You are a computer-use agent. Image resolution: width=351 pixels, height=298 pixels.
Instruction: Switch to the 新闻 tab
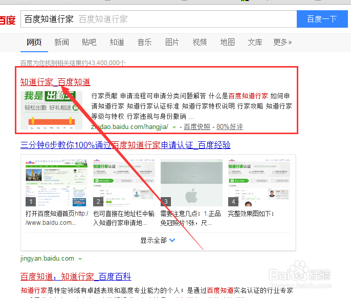click(61, 42)
